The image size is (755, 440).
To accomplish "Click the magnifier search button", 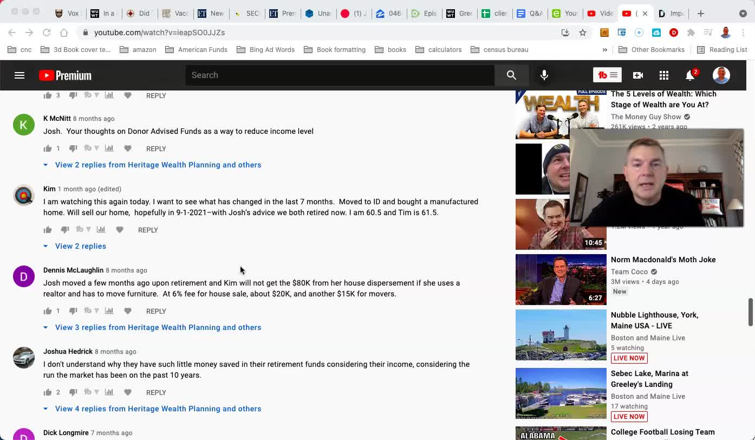I will coord(512,75).
